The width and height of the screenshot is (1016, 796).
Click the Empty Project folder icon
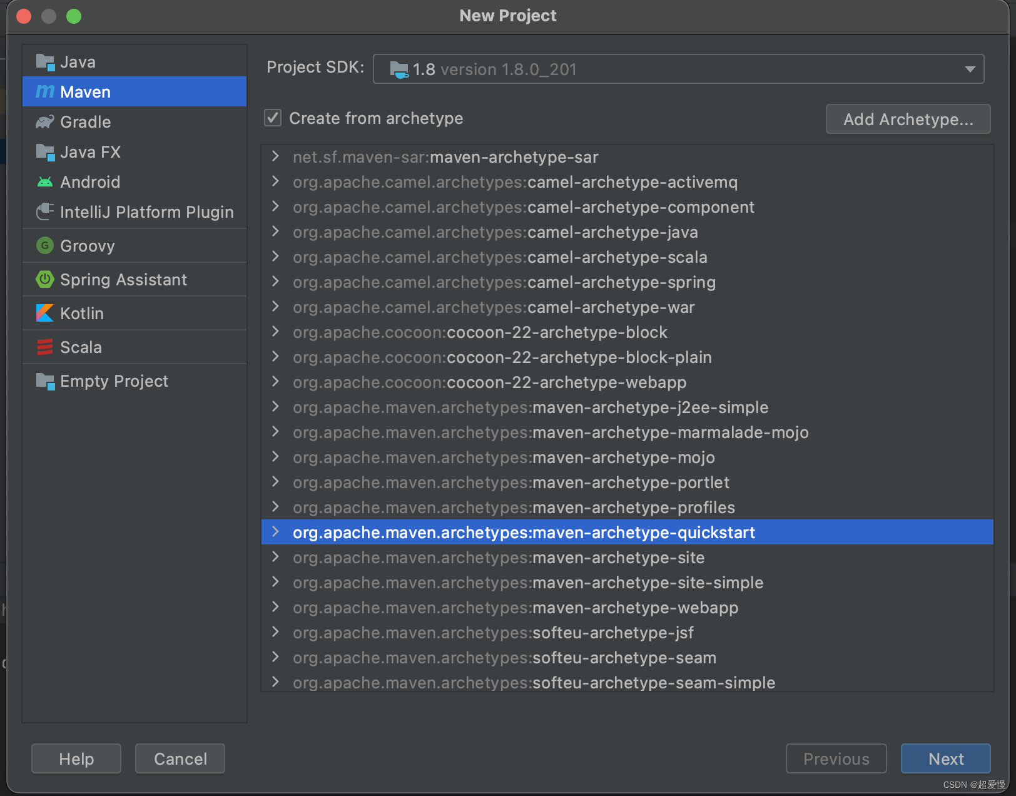coord(45,381)
